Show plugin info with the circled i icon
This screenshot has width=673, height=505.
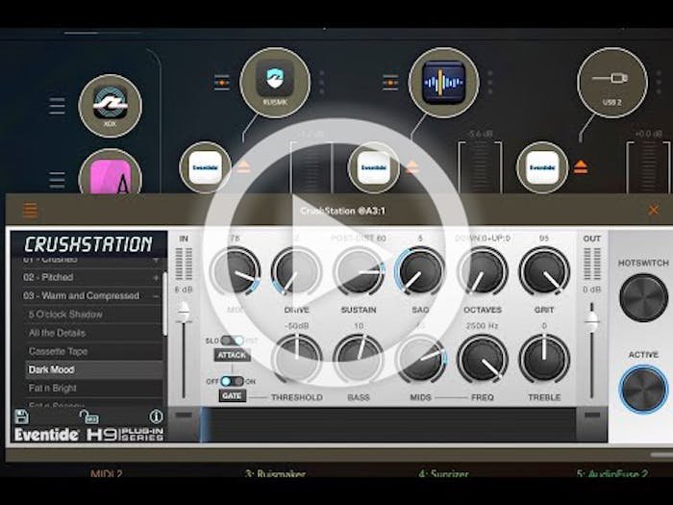156,417
